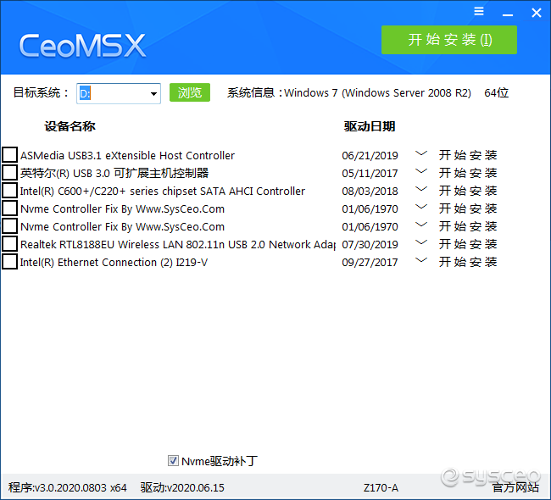Open the 目标系统 drive dropdown
Viewport: 551px width, 500px height.
tap(153, 94)
